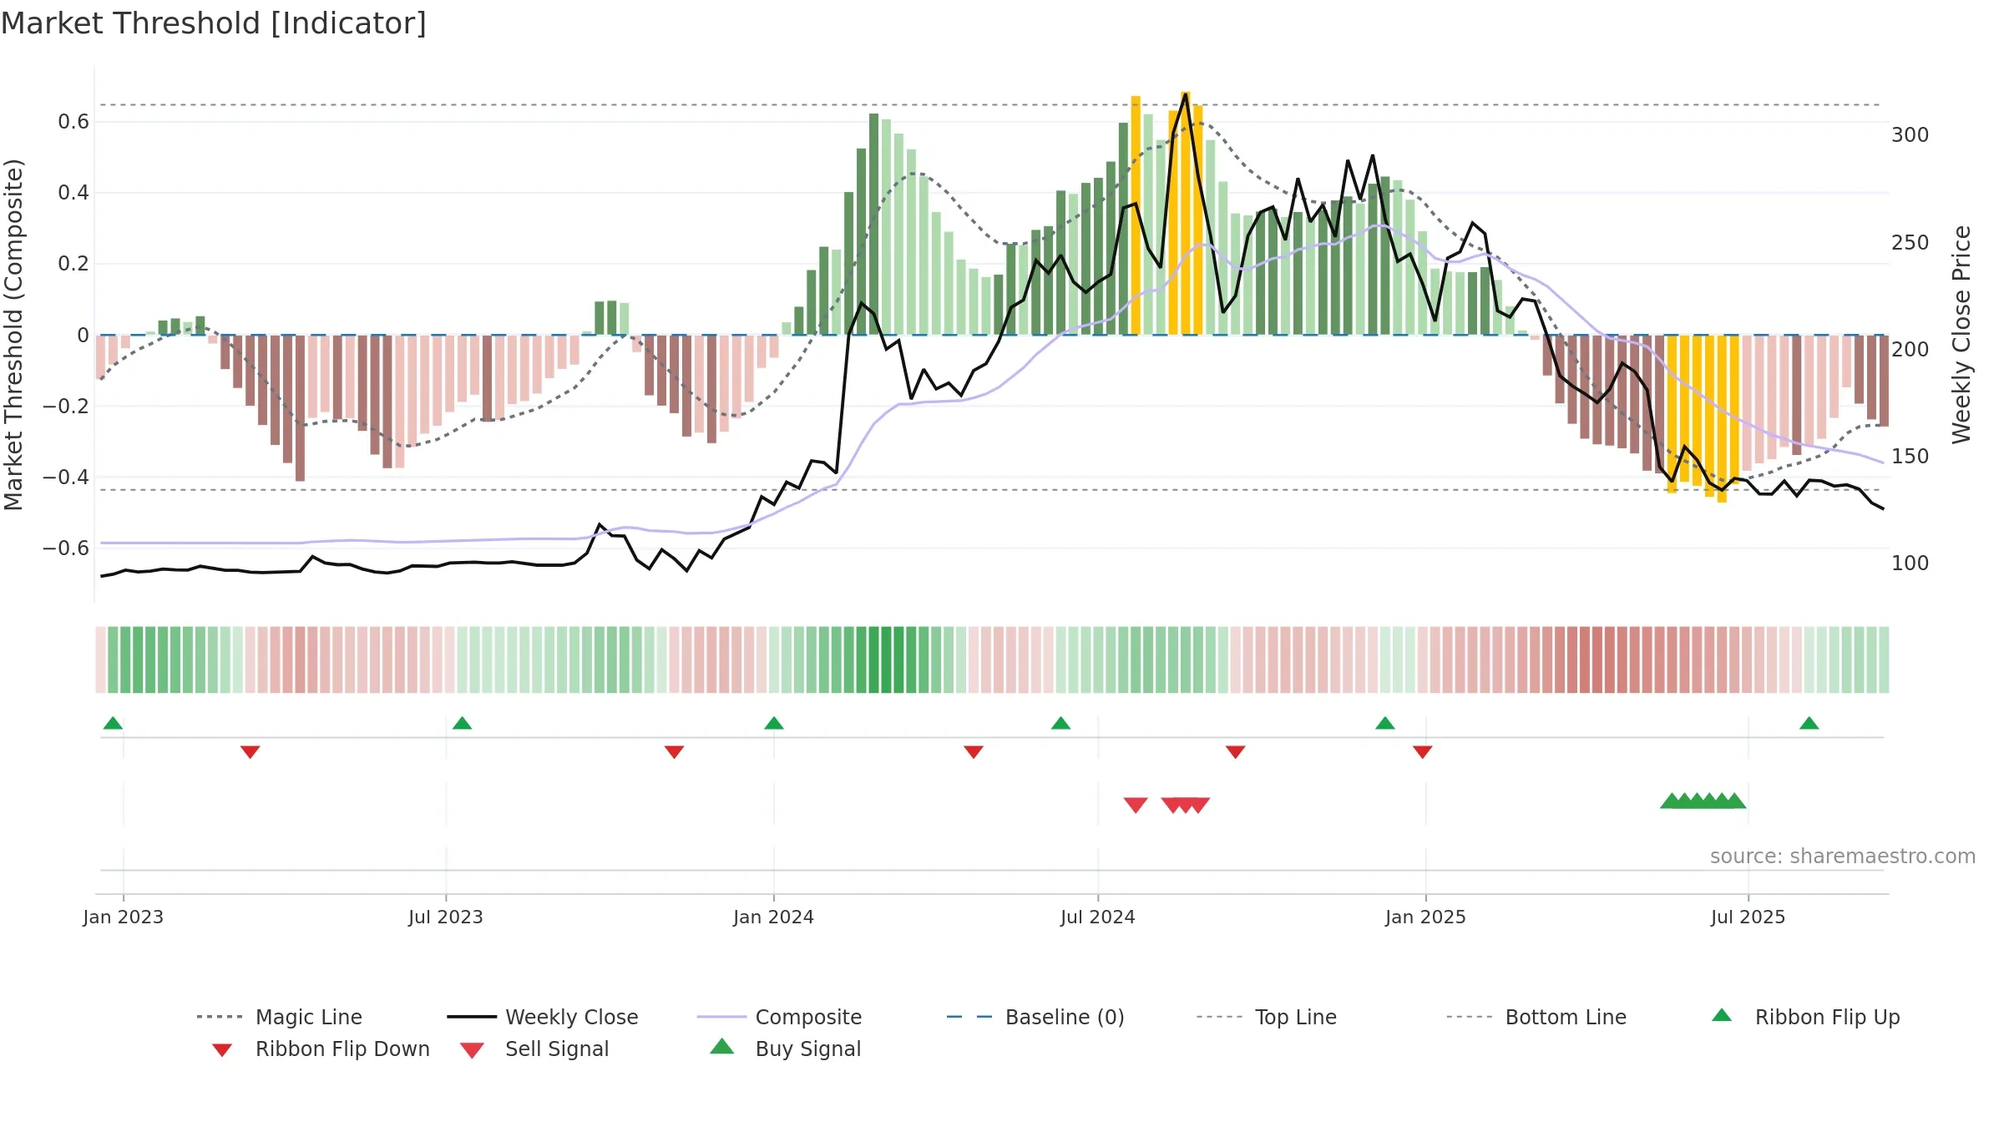Click the Weekly Close Price axis title
Image resolution: width=2004 pixels, height=1127 pixels.
click(1961, 335)
